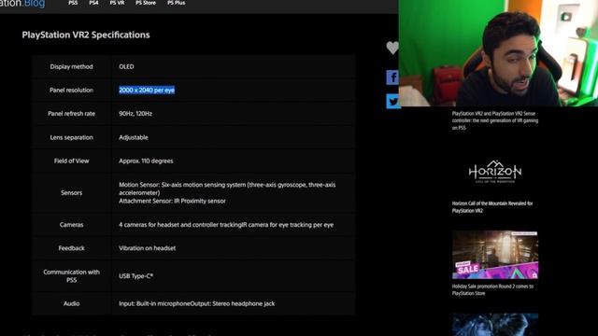Image resolution: width=598 pixels, height=336 pixels.
Task: Click the Display method row label
Action: tap(71, 66)
